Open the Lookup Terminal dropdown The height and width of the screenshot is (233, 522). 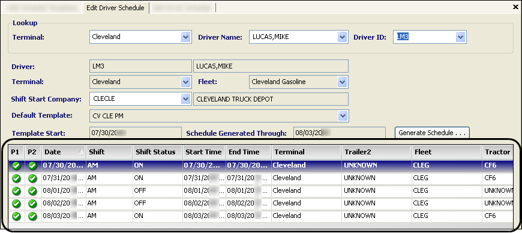pos(185,37)
